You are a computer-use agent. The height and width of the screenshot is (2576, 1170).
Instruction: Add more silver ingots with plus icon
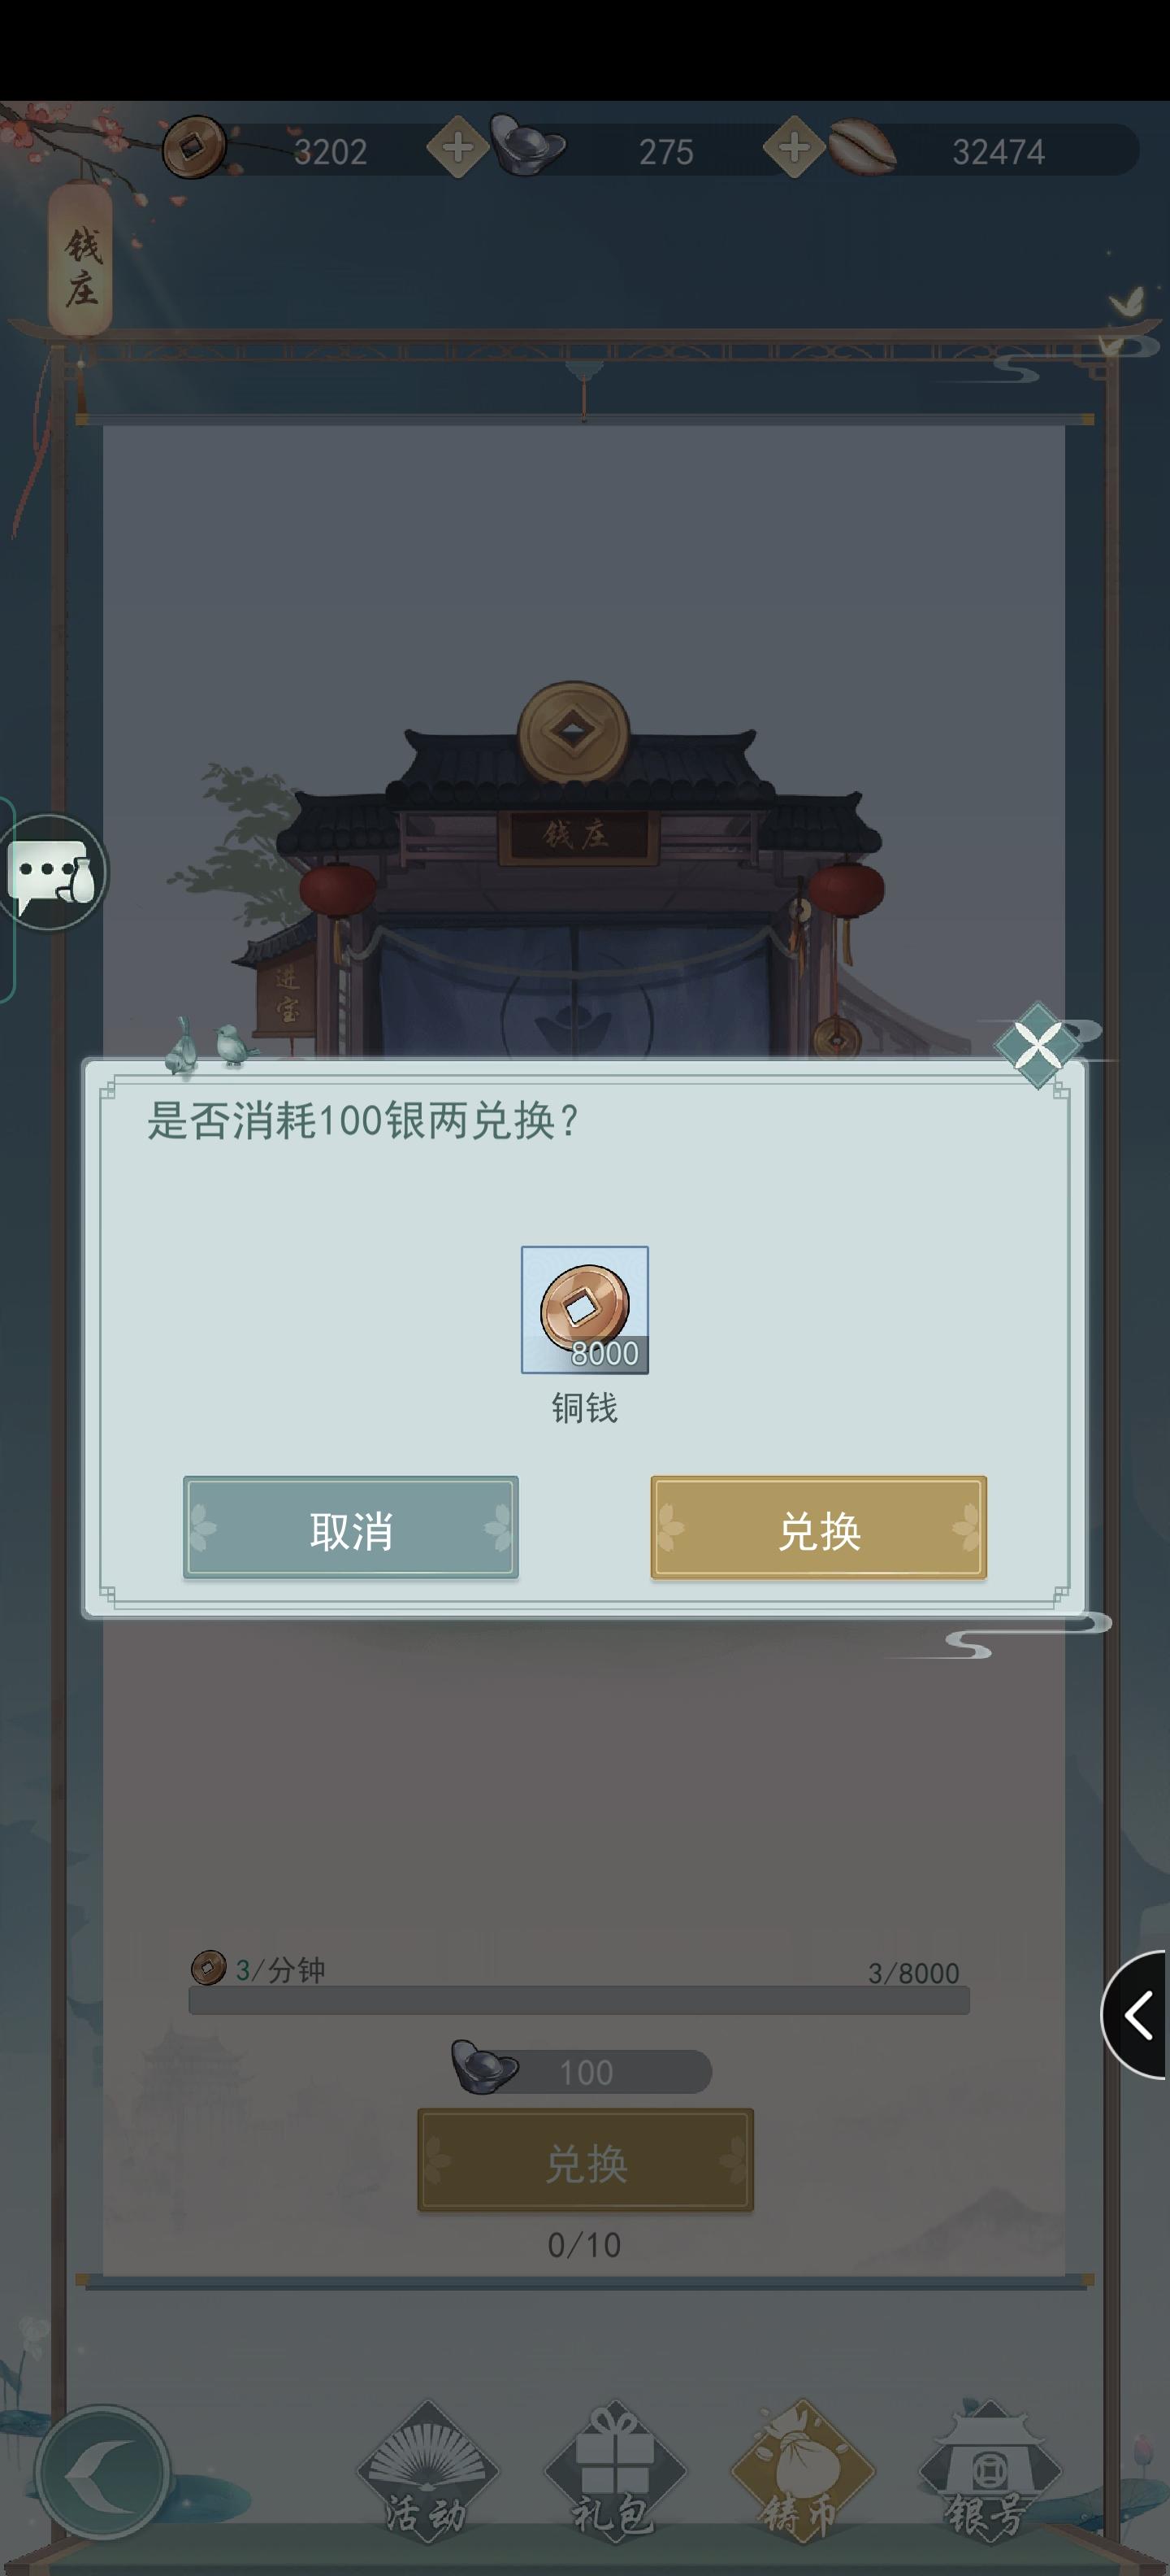[457, 148]
